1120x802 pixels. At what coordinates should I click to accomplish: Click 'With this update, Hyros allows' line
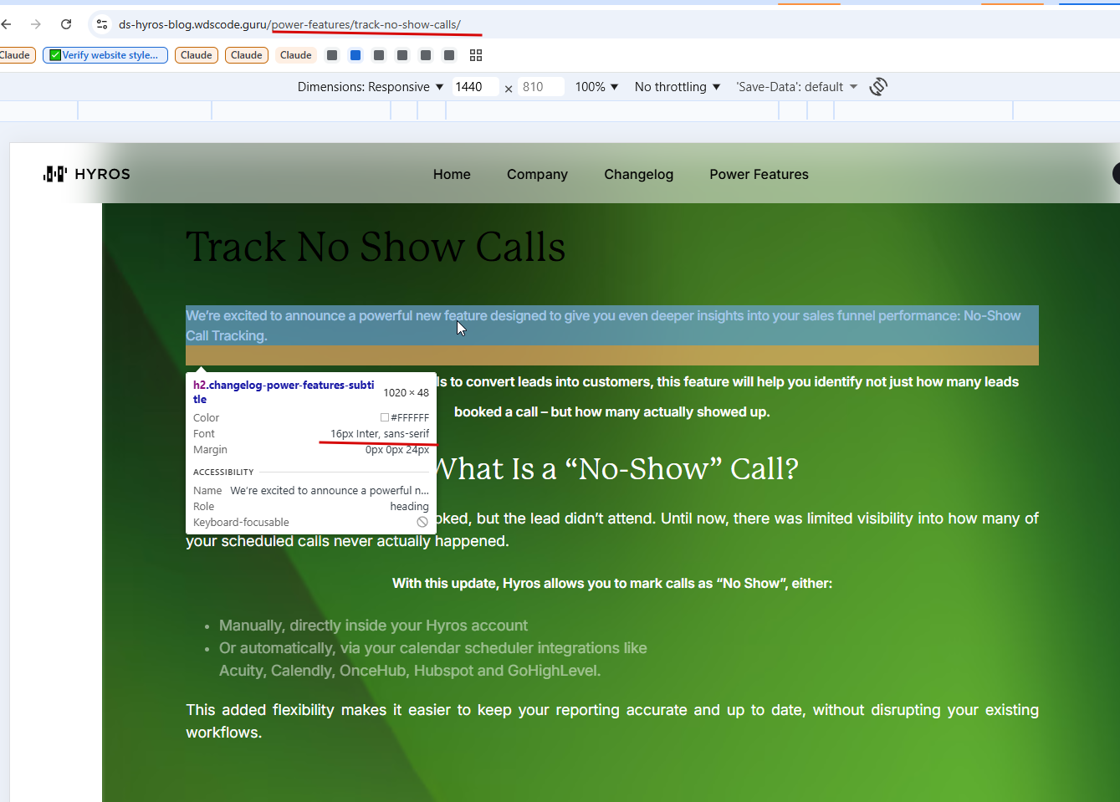click(x=612, y=583)
